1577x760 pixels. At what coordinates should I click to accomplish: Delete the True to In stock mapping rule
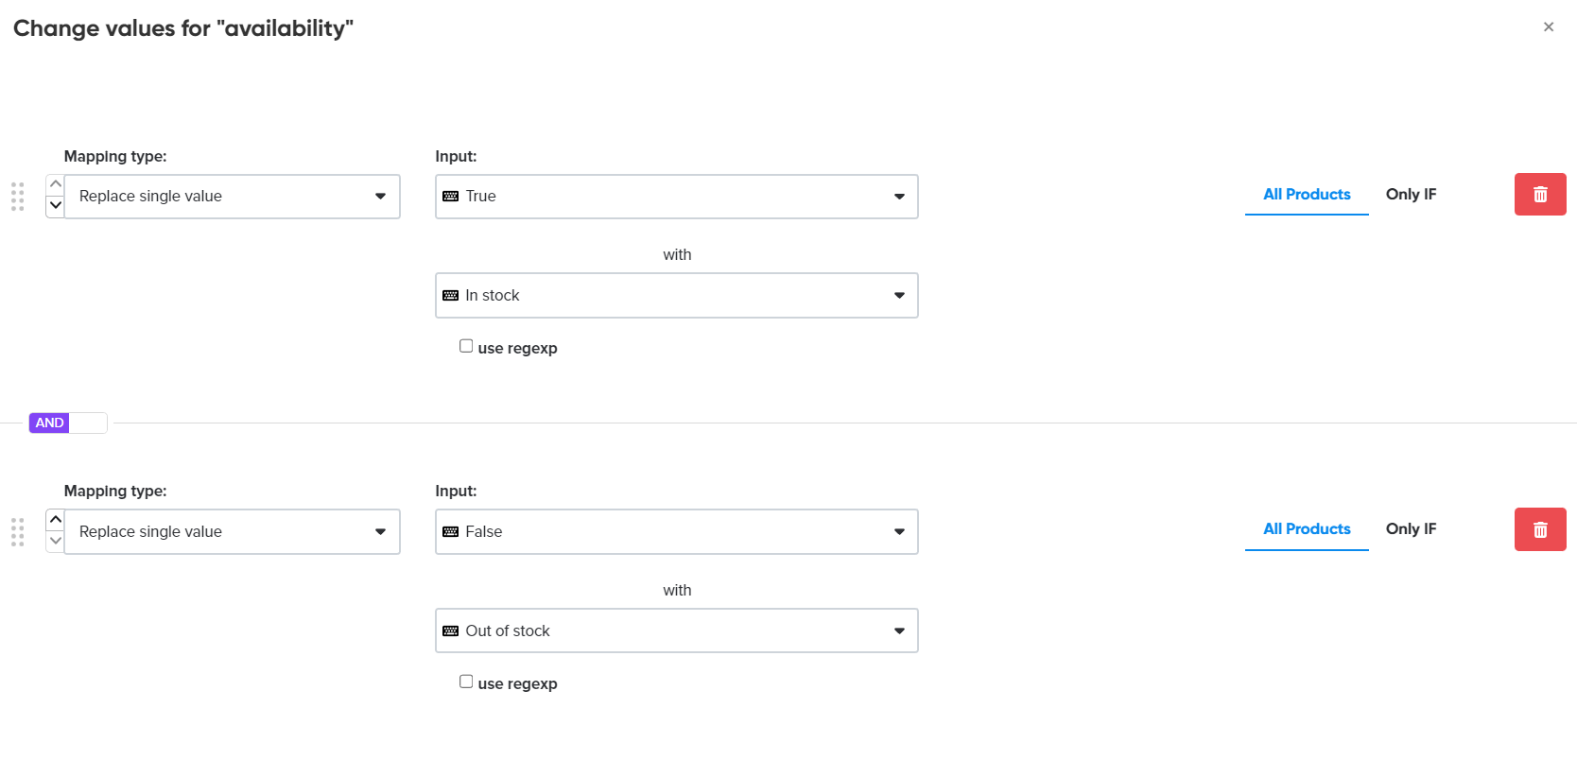coord(1540,194)
